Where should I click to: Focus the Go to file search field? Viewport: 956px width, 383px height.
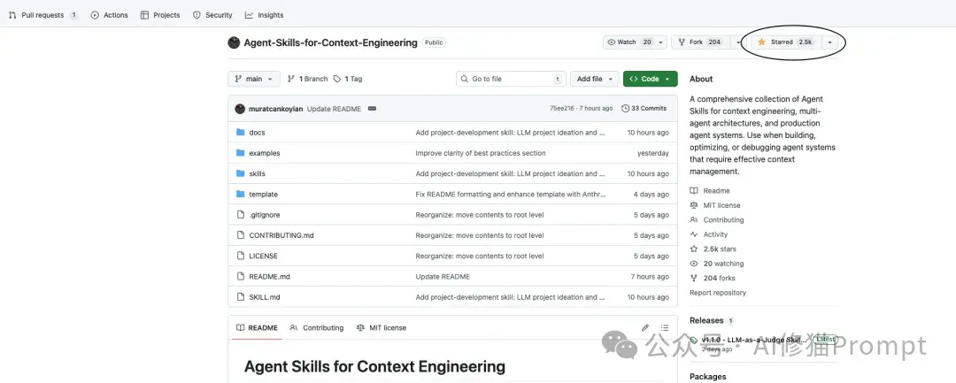[x=511, y=79]
